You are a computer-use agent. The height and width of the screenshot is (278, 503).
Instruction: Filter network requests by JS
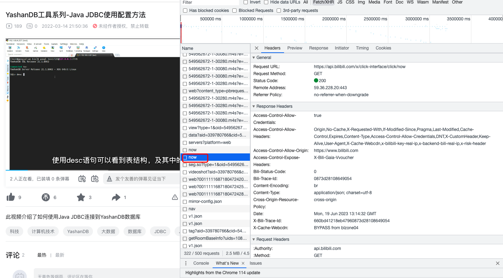340,2
